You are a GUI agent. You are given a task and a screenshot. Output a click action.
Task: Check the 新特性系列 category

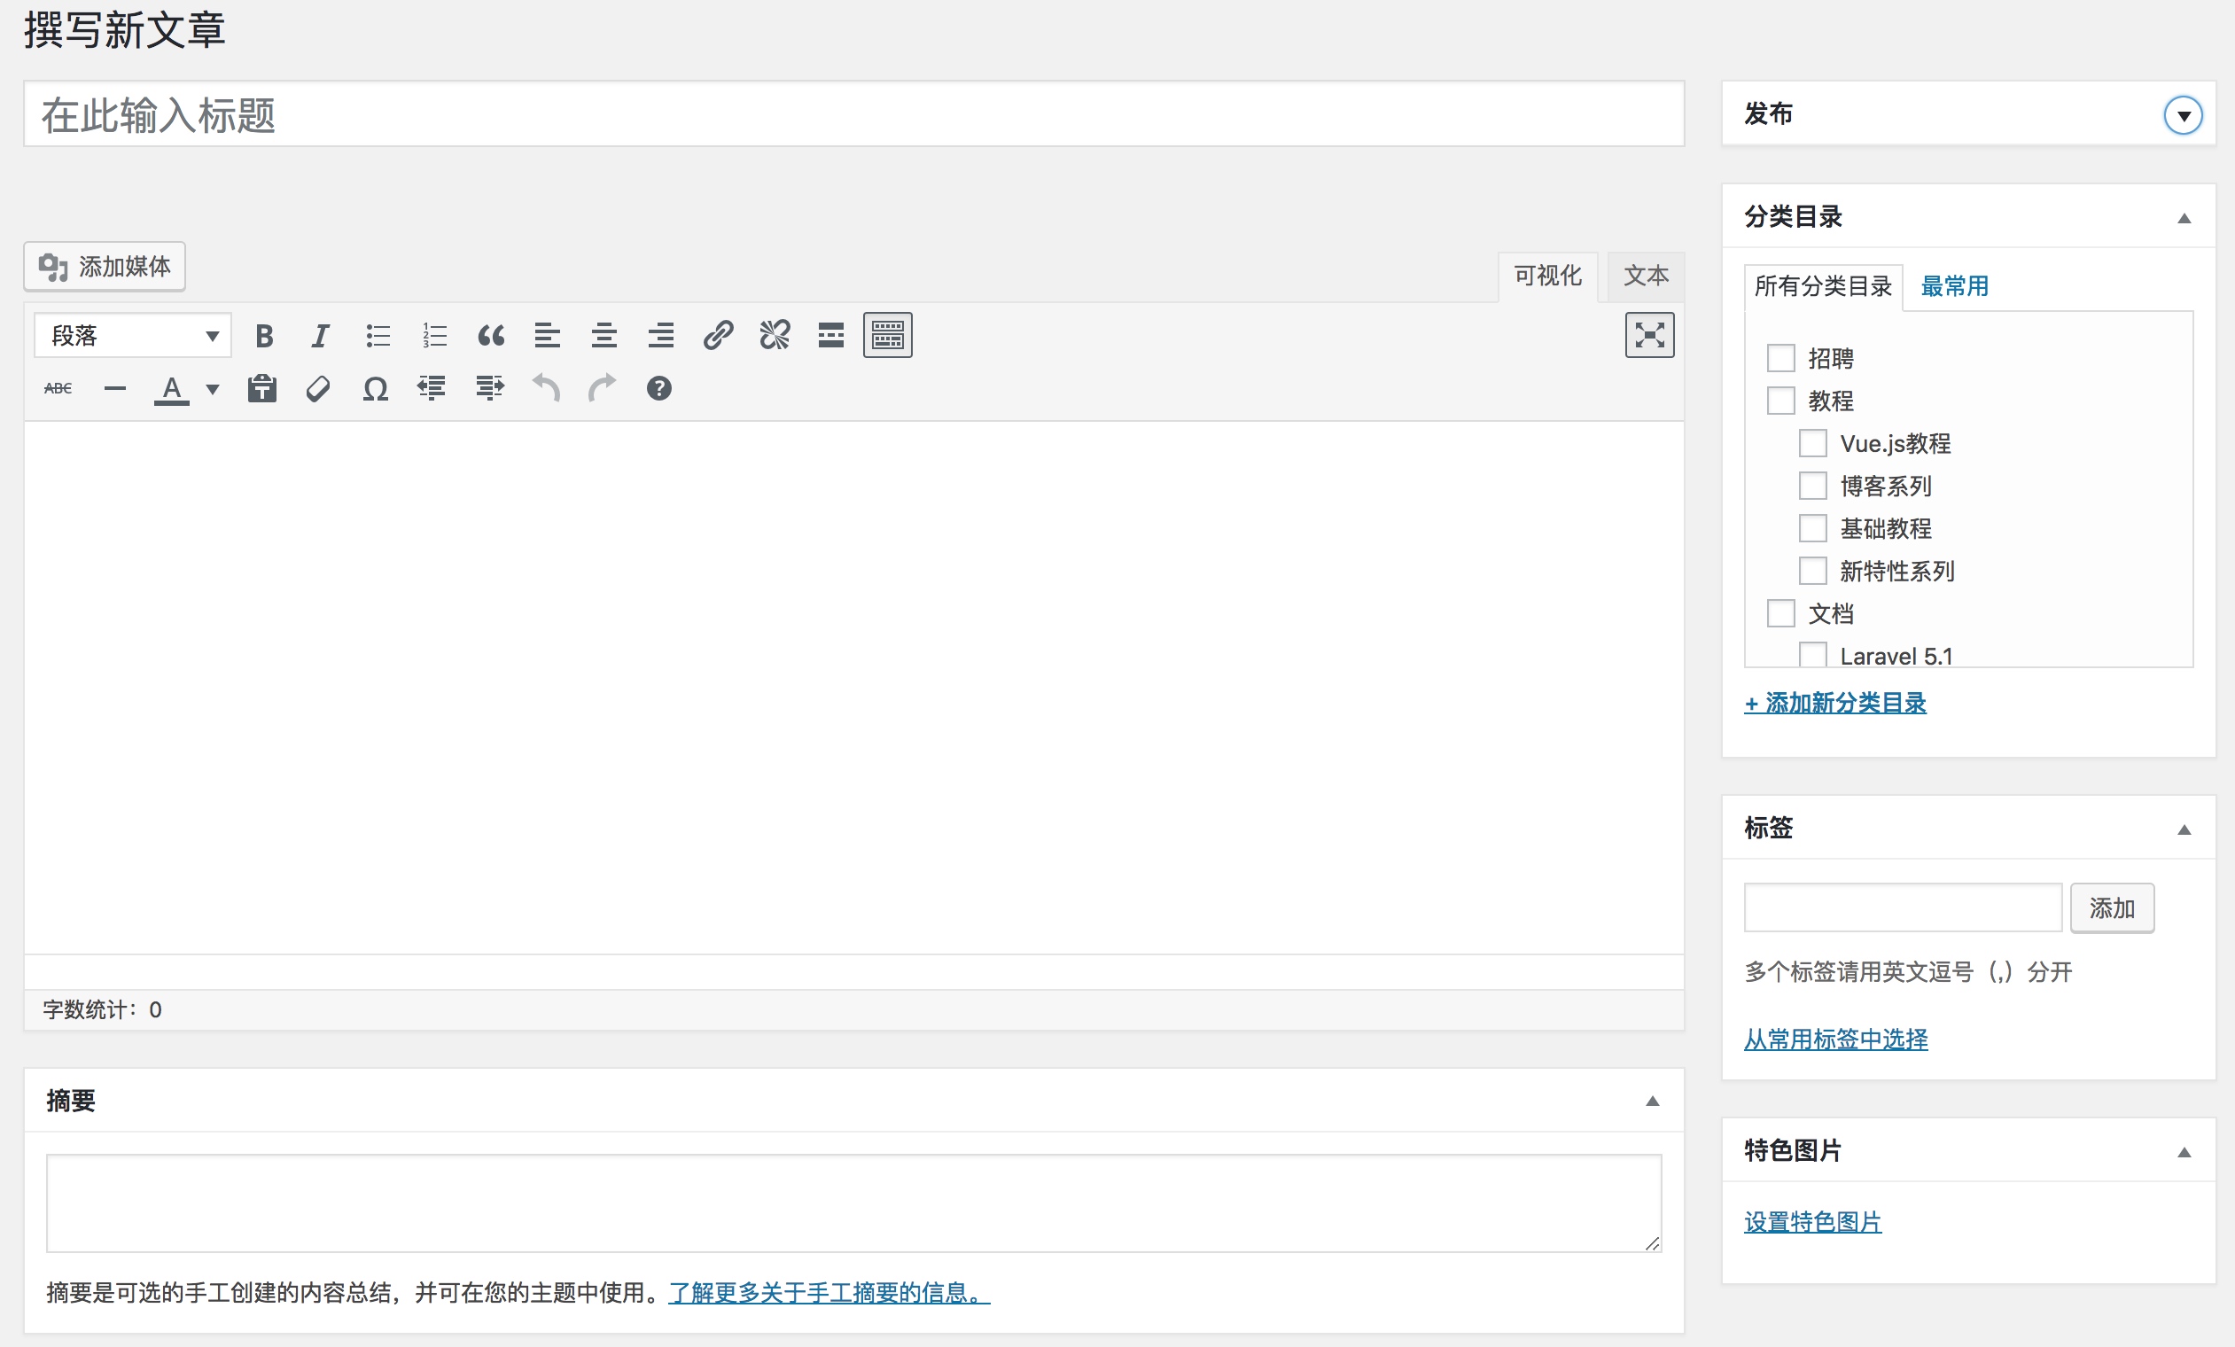(x=1812, y=571)
